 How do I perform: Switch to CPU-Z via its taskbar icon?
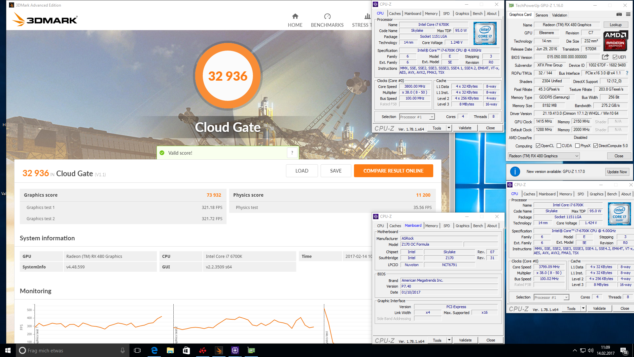(235, 350)
